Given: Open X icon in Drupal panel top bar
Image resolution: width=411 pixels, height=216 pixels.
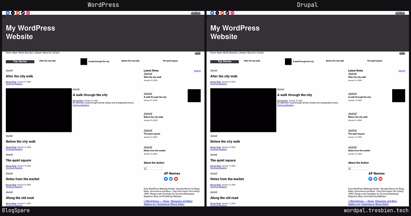Looking at the screenshot, I should (x=217, y=13).
